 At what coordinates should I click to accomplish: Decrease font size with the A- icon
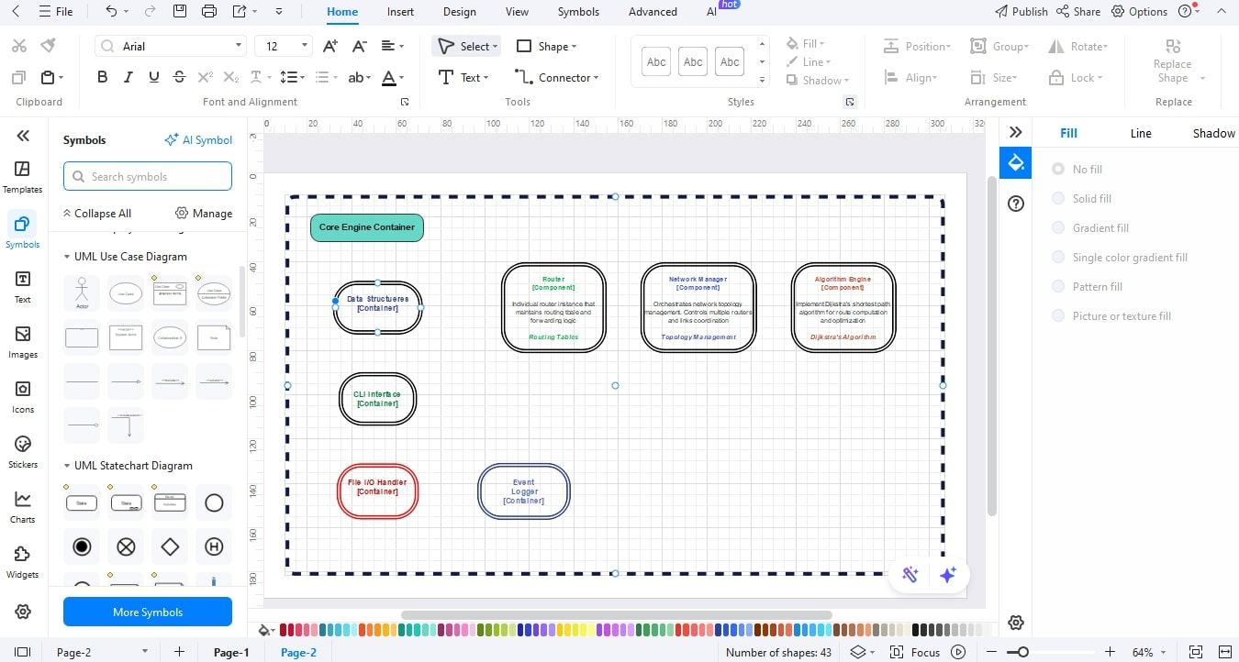click(360, 46)
